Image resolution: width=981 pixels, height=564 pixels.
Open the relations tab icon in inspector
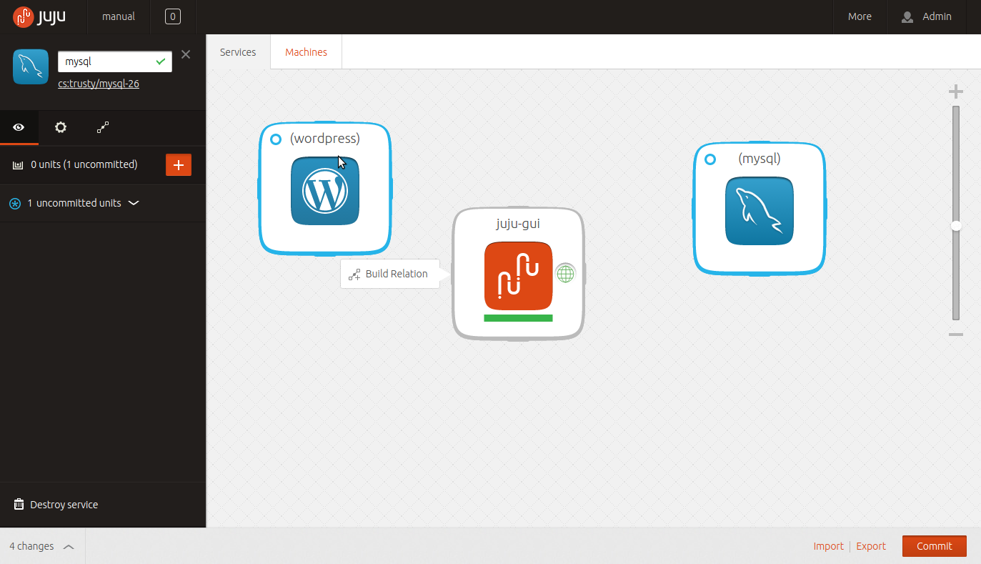[x=103, y=127]
